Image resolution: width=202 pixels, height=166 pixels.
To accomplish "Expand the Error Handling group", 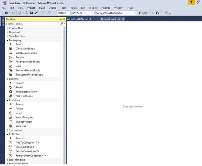I will tap(7, 160).
